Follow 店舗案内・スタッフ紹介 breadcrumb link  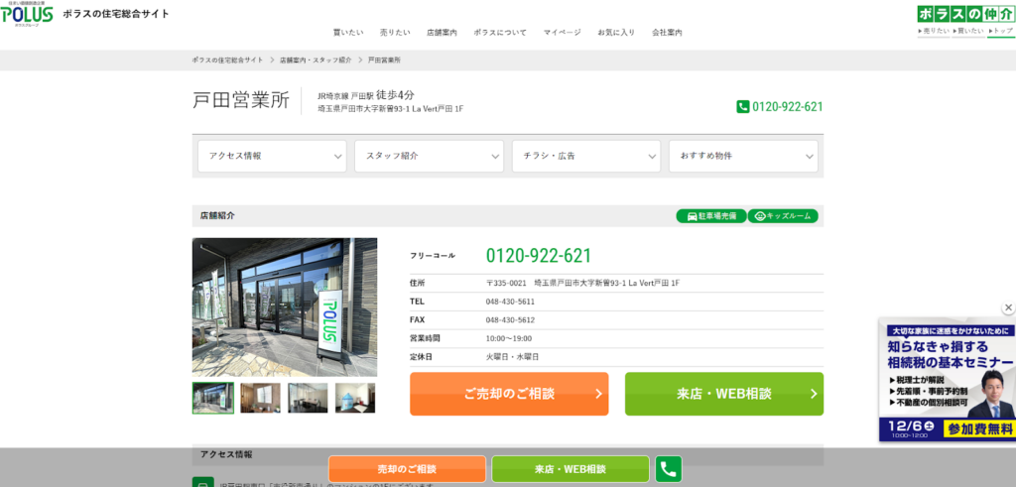point(316,60)
